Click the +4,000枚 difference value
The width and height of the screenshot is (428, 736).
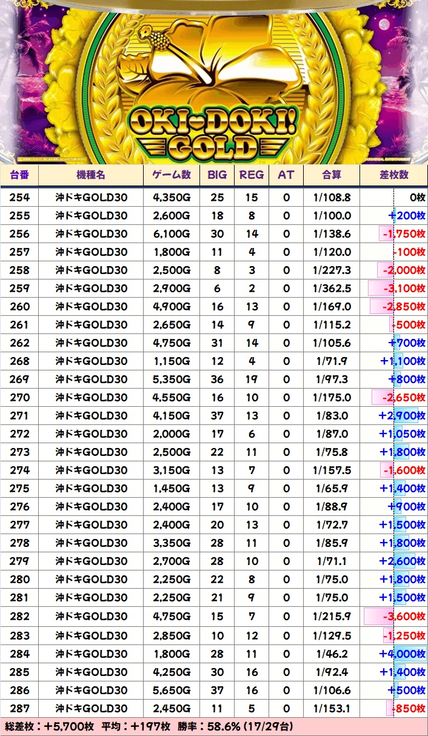point(402,654)
